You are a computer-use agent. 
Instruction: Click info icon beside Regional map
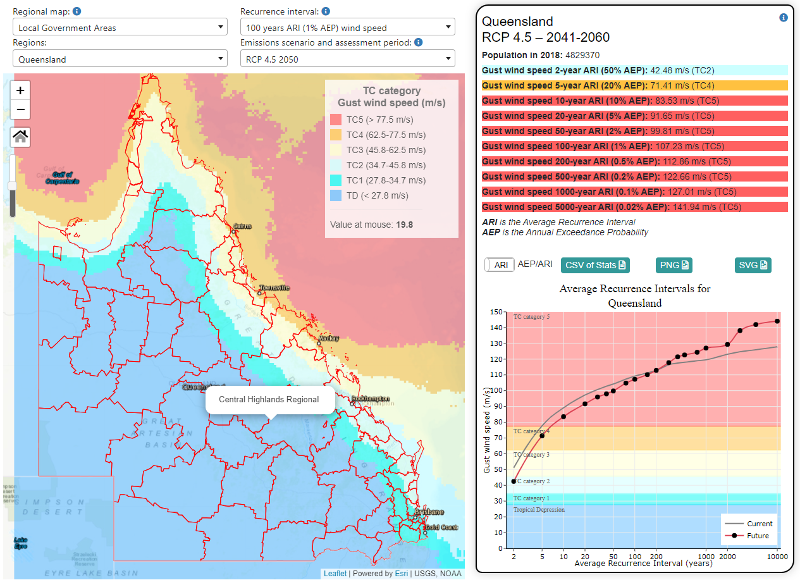pos(77,11)
